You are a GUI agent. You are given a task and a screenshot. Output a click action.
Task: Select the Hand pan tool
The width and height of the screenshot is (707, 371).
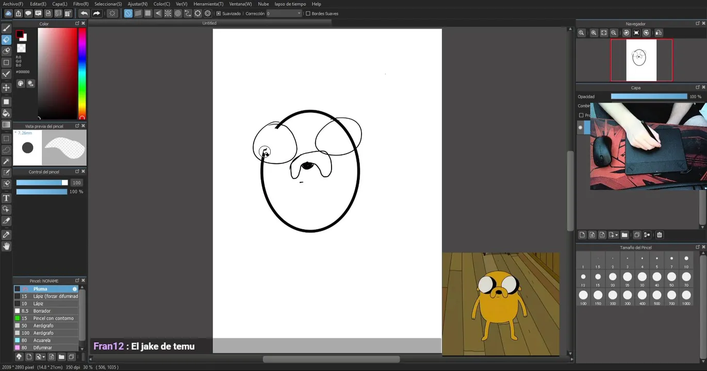6,246
